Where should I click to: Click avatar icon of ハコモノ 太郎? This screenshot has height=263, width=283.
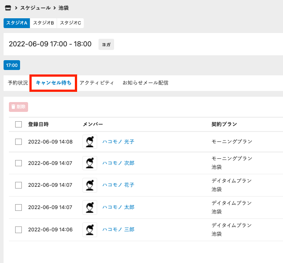point(90,207)
